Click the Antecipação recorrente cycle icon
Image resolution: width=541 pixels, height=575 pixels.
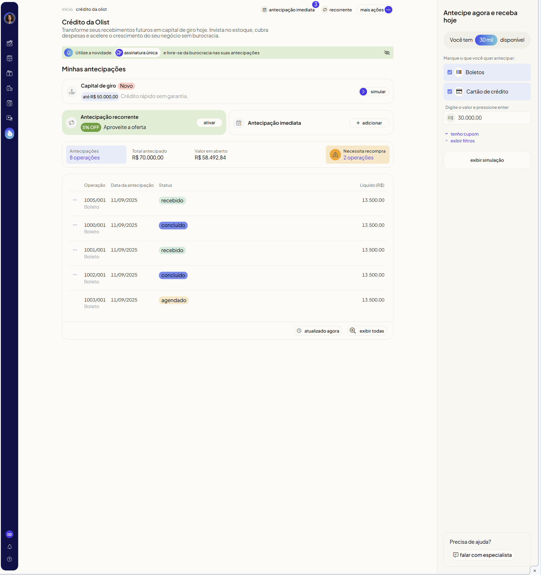[71, 123]
